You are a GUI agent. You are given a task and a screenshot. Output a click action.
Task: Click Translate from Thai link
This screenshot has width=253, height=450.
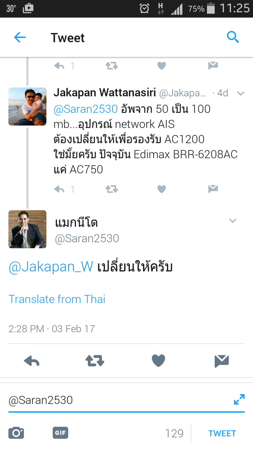coord(57,299)
